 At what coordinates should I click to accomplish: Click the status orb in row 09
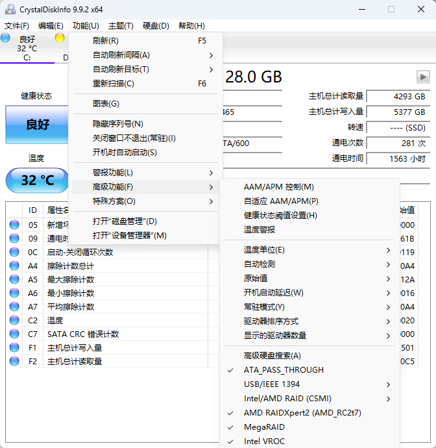pyautogui.click(x=14, y=238)
